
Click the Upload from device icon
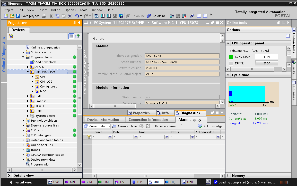[109, 16]
